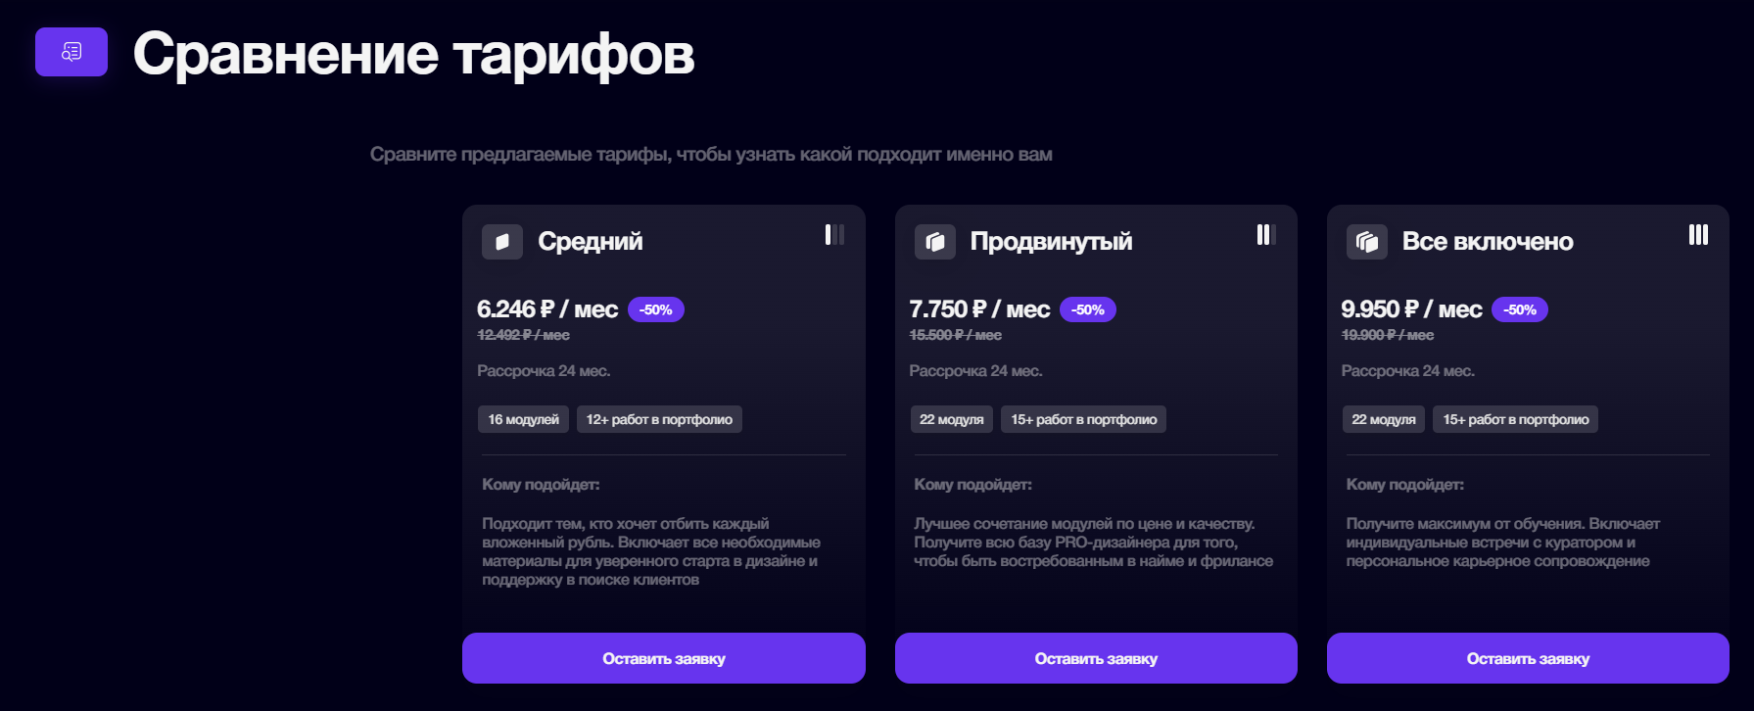Expand the 12+ работ в портфолио tag on Средний
The image size is (1754, 711).
point(658,419)
